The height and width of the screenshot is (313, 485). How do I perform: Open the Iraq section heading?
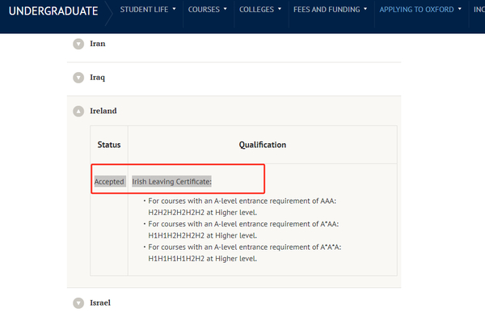pyautogui.click(x=98, y=78)
